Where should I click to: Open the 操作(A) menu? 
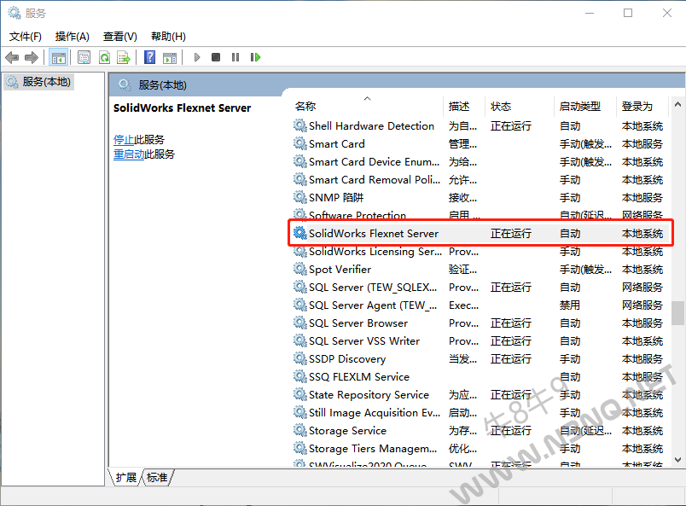pos(73,37)
